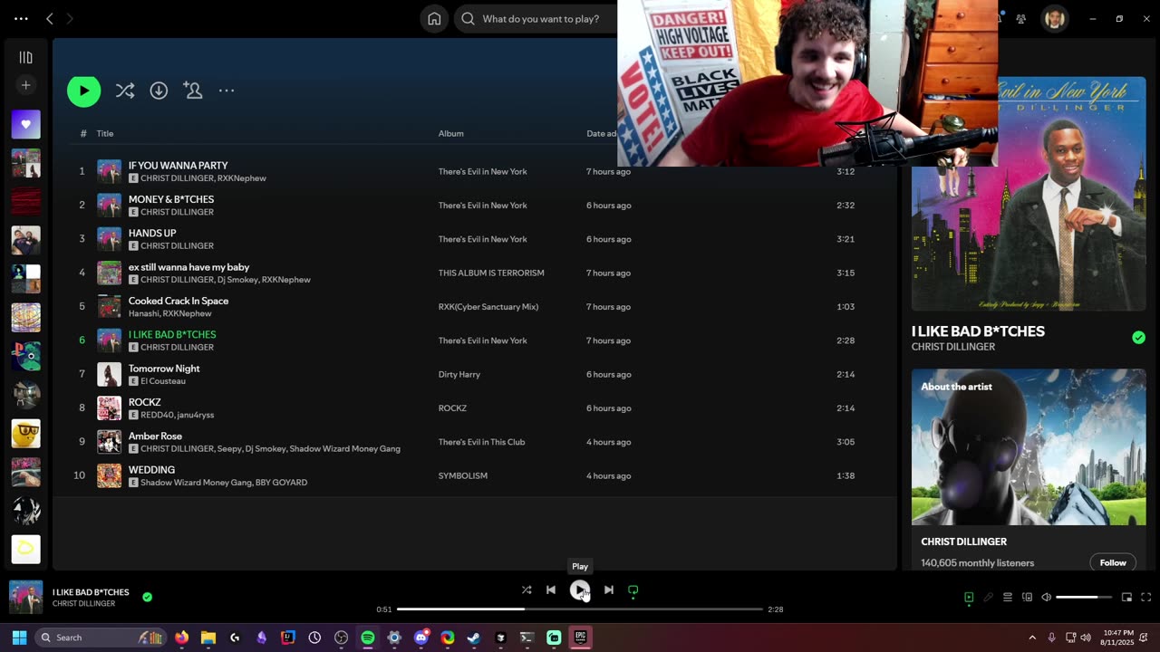Adjust the volume slider
Image resolution: width=1160 pixels, height=652 pixels.
1084,598
